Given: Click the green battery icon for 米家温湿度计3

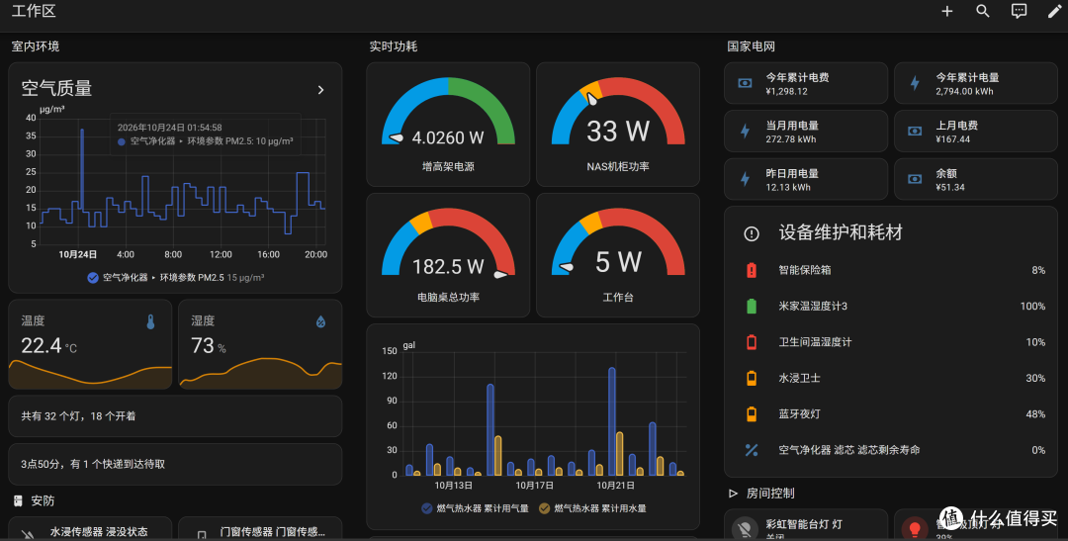Looking at the screenshot, I should [x=752, y=306].
